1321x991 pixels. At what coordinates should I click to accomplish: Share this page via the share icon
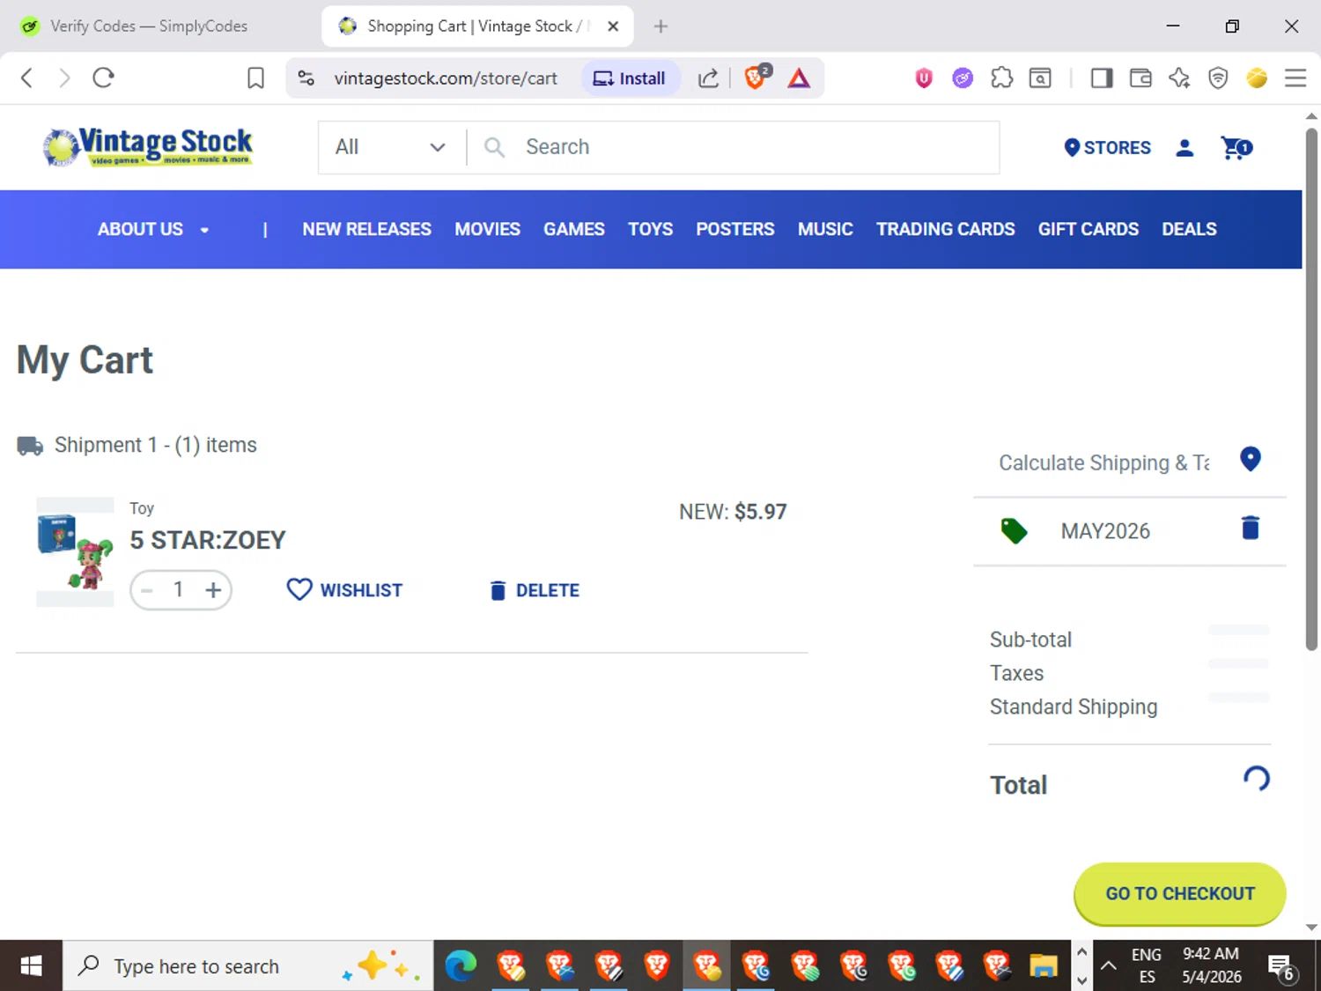pyautogui.click(x=708, y=78)
